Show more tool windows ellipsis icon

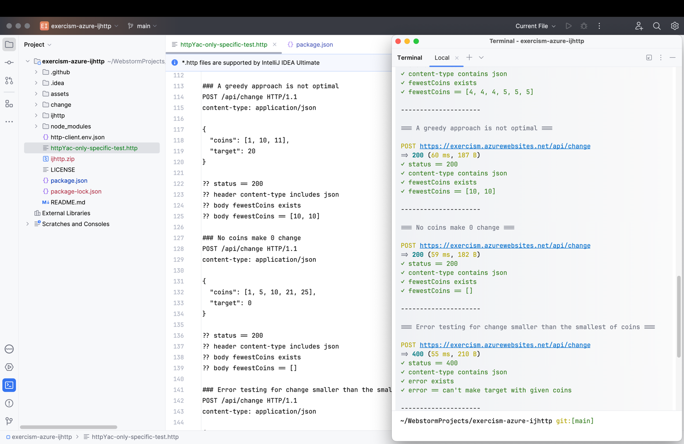point(9,122)
